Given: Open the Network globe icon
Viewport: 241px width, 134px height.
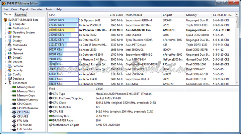Looking at the screenshot, I should pos(10,53).
